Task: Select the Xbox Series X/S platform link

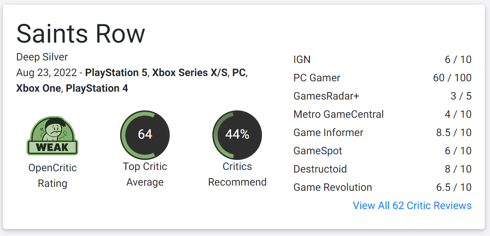Action: point(190,73)
